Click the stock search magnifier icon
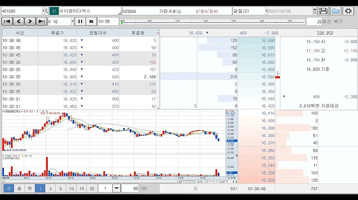This screenshot has width=358, height=200. pos(47,11)
